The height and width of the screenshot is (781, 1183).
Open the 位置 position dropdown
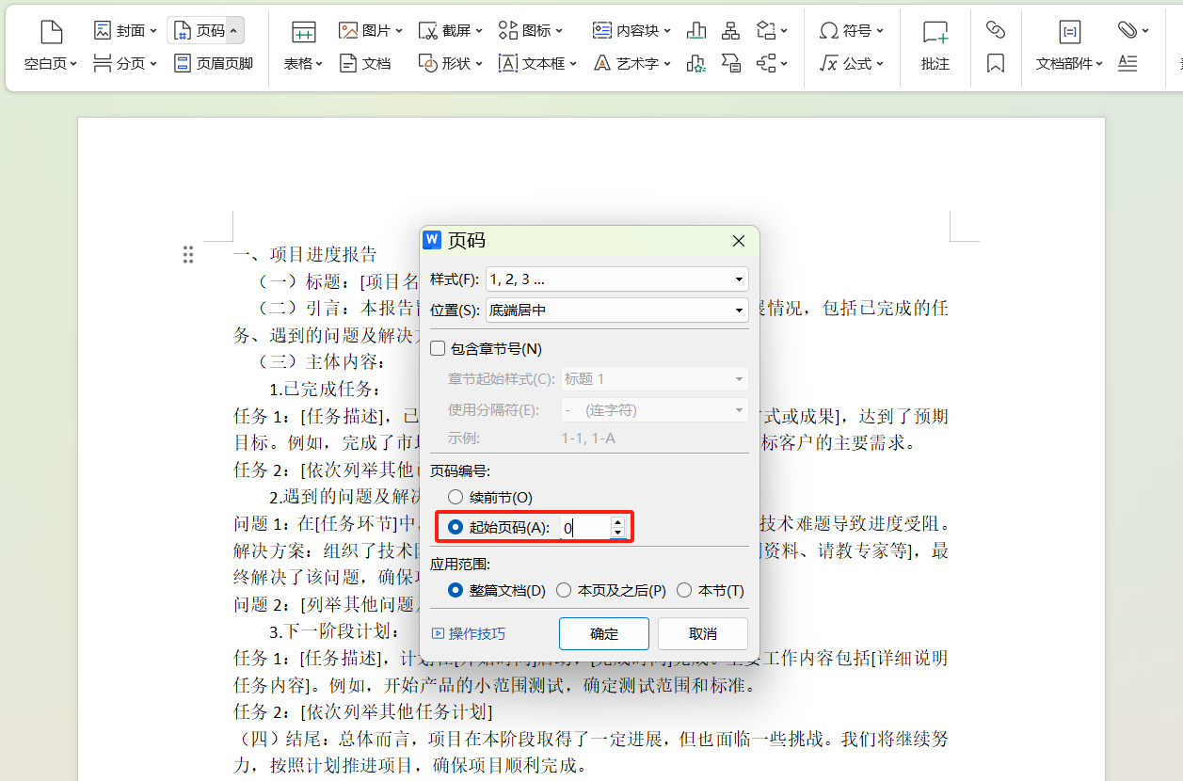click(737, 311)
